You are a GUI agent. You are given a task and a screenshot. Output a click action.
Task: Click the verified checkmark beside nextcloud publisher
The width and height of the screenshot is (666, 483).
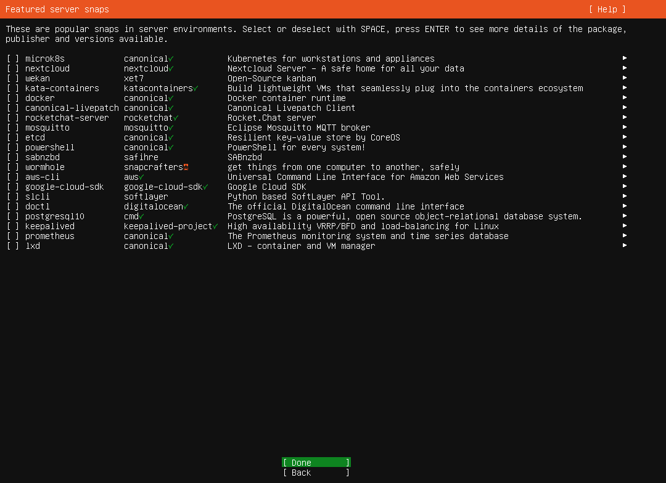(x=171, y=68)
